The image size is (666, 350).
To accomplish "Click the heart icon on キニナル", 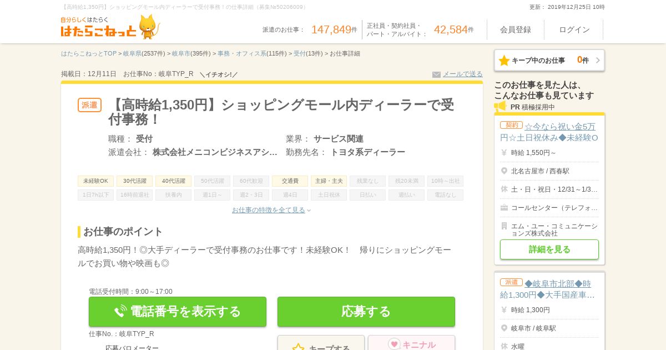I will tap(394, 344).
